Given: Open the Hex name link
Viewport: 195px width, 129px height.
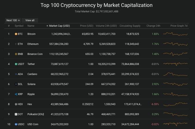Looking at the screenshot, I should (29, 104).
